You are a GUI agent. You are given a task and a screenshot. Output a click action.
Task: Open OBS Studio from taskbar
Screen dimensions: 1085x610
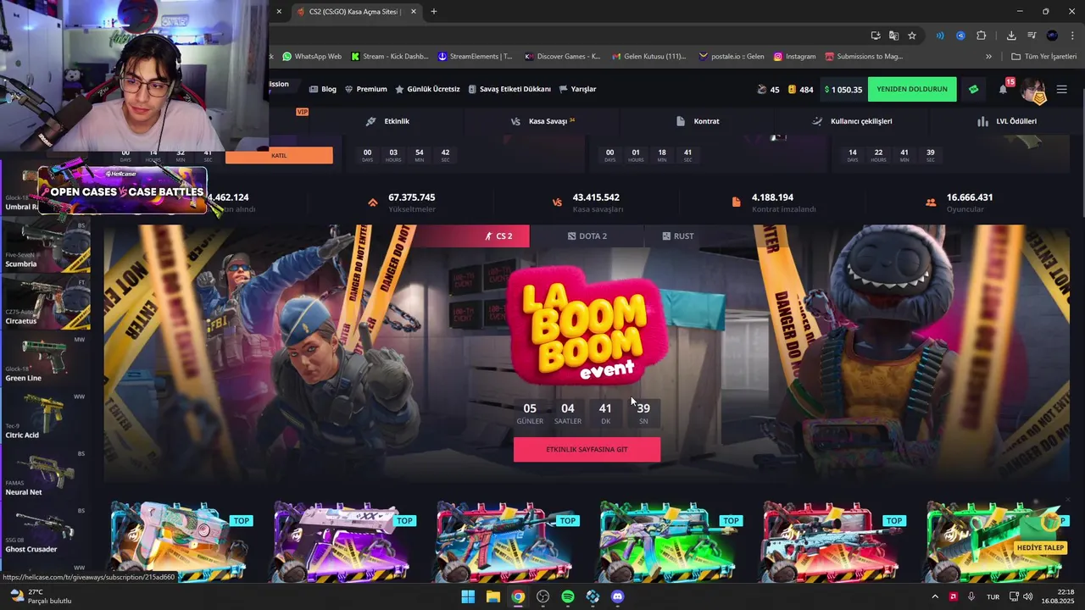(x=542, y=596)
